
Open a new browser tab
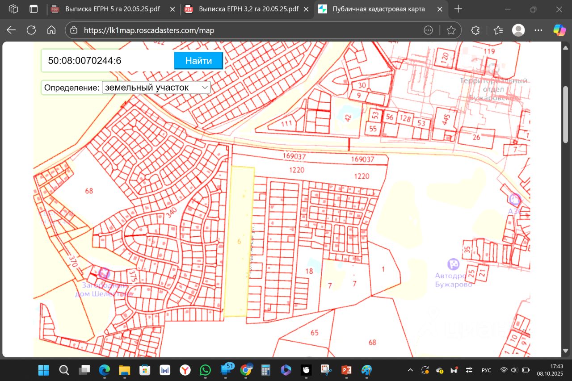click(458, 9)
